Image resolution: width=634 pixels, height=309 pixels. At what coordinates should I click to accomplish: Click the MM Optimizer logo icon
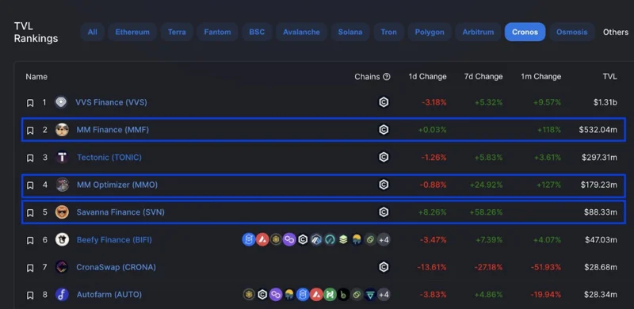click(x=63, y=185)
